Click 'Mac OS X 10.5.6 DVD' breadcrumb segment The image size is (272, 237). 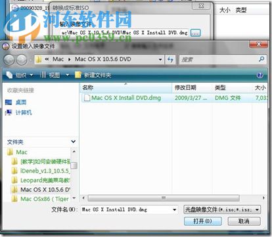pos(103,59)
